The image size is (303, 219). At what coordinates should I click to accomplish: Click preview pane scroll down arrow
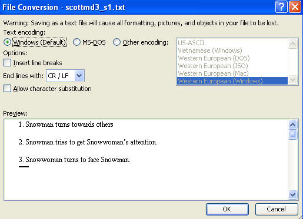click(x=293, y=194)
